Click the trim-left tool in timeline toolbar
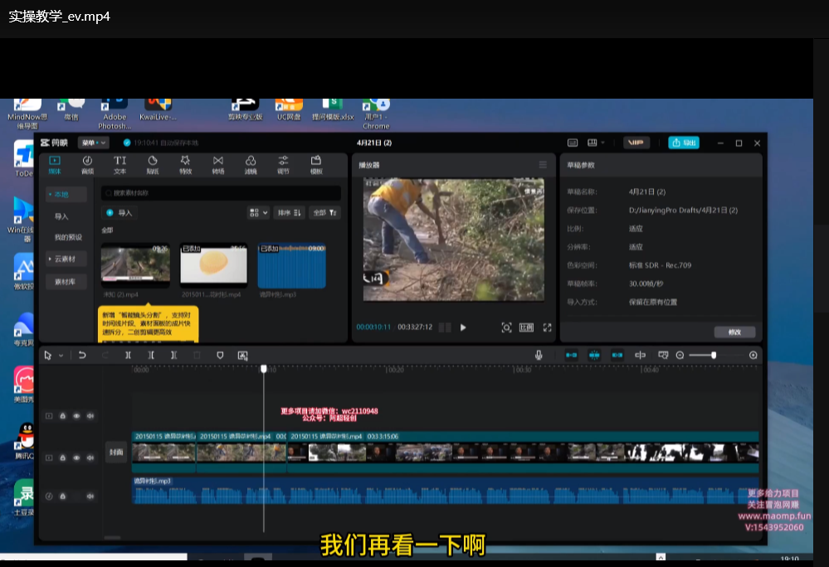This screenshot has width=829, height=567. pos(151,356)
